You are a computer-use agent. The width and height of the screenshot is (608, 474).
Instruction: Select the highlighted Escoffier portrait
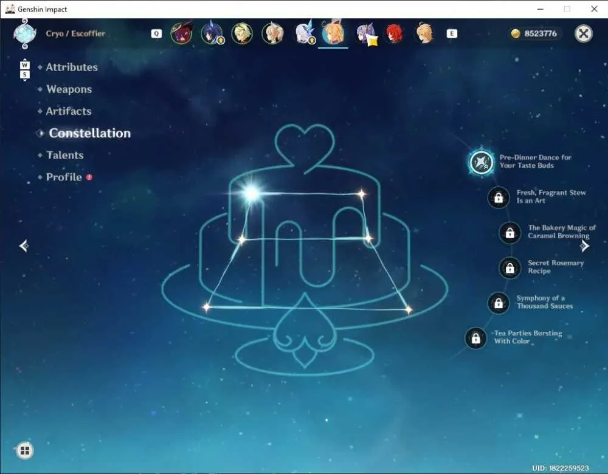333,33
